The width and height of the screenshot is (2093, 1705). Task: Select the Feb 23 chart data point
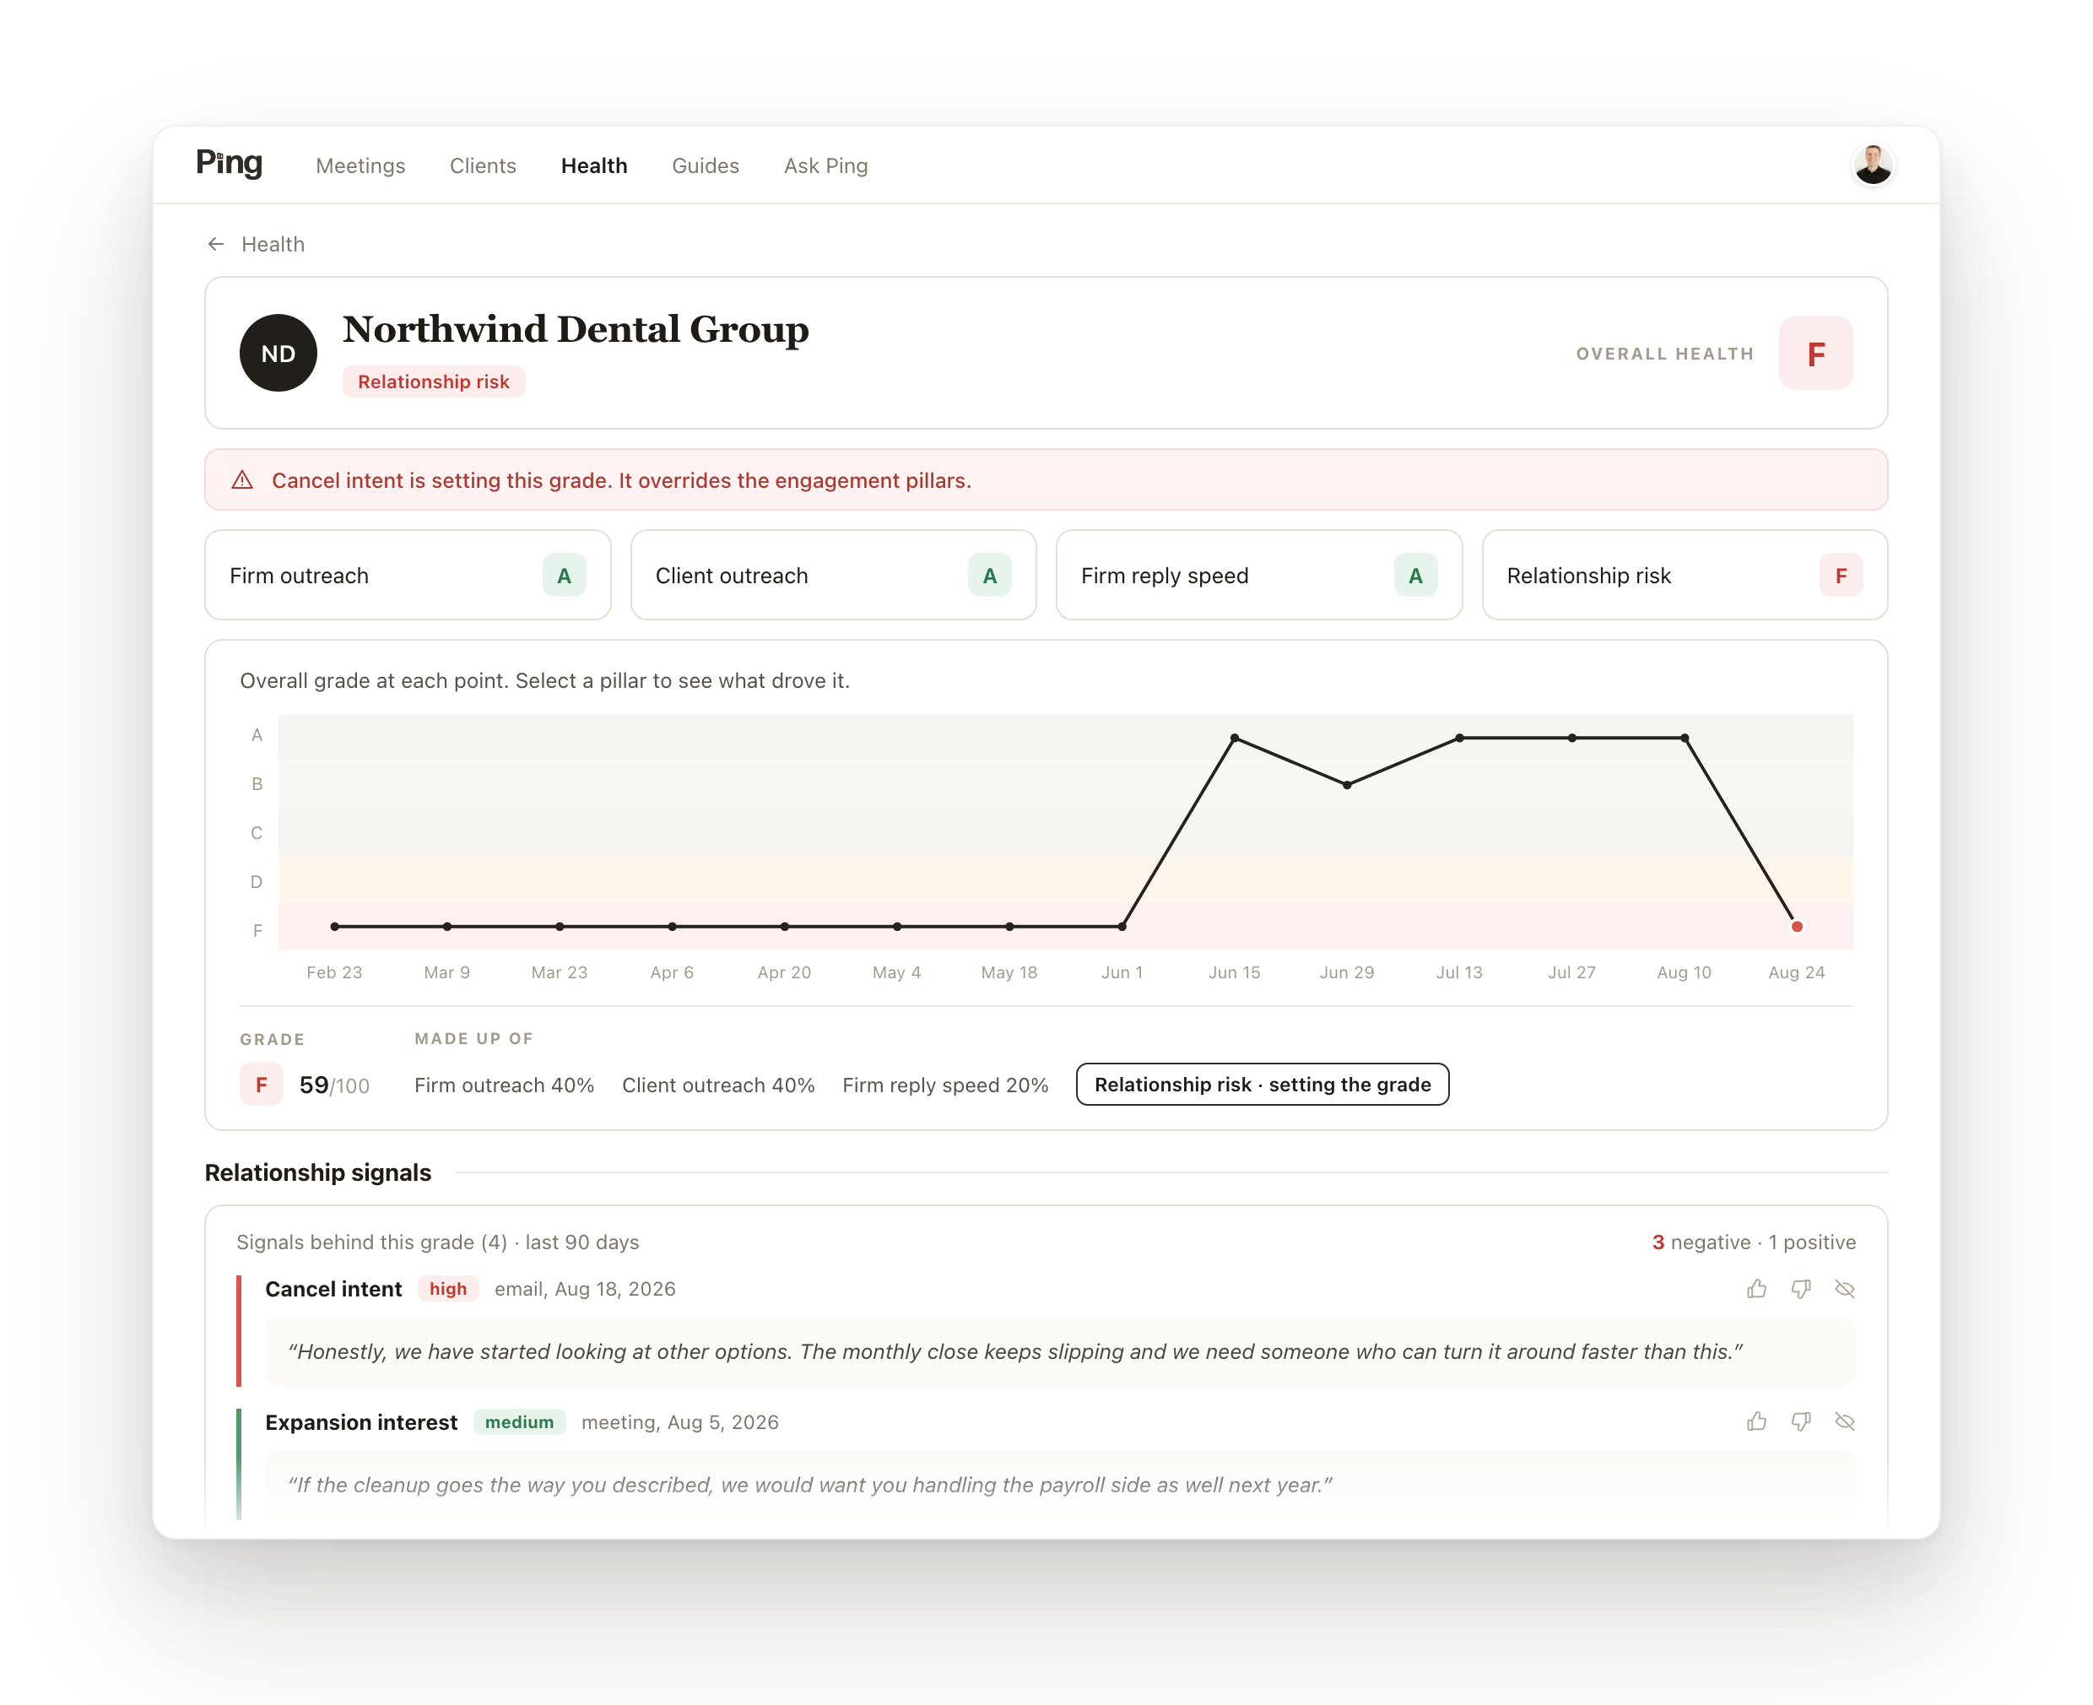pos(335,927)
